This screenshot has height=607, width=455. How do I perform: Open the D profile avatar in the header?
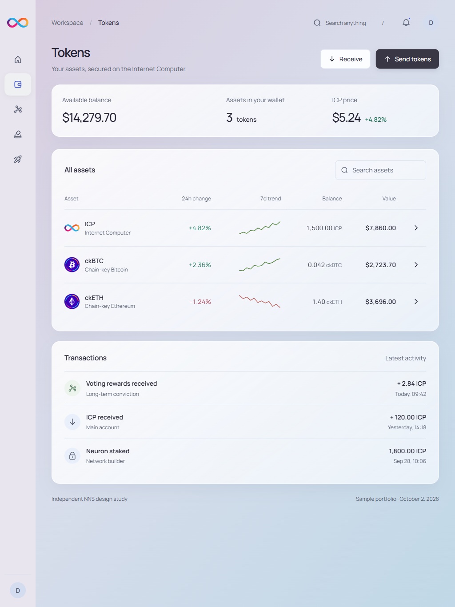click(x=431, y=23)
